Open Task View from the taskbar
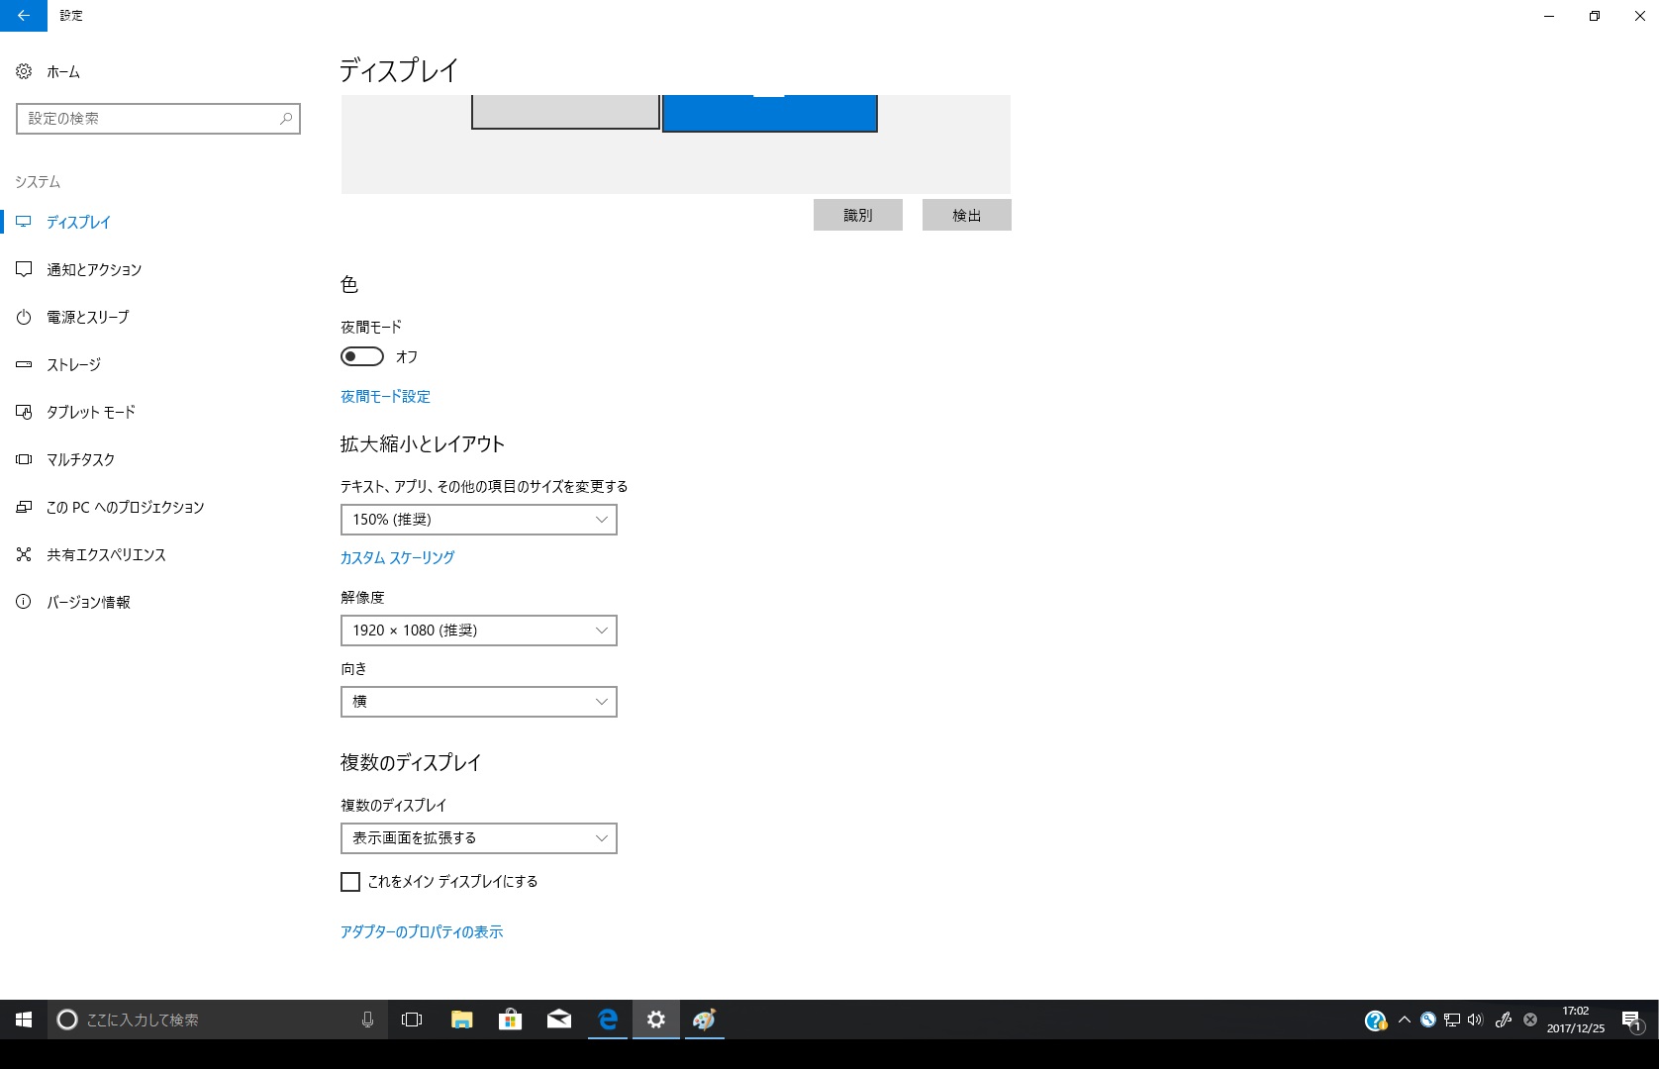Viewport: 1659px width, 1069px height. point(412,1020)
